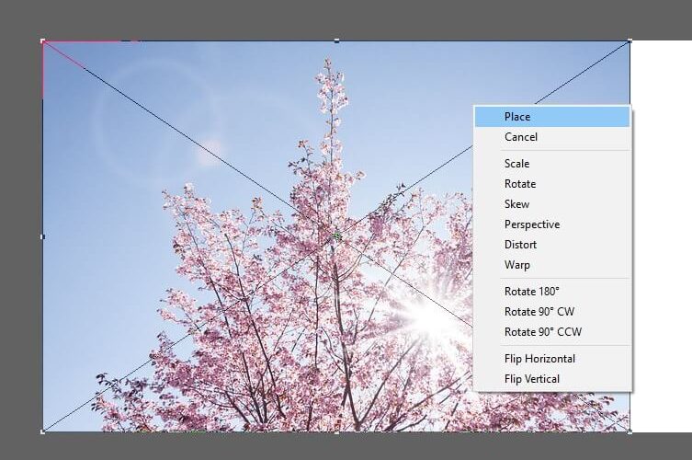This screenshot has height=460, width=692.
Task: Click Rotate 180° menu item
Action: pyautogui.click(x=552, y=292)
